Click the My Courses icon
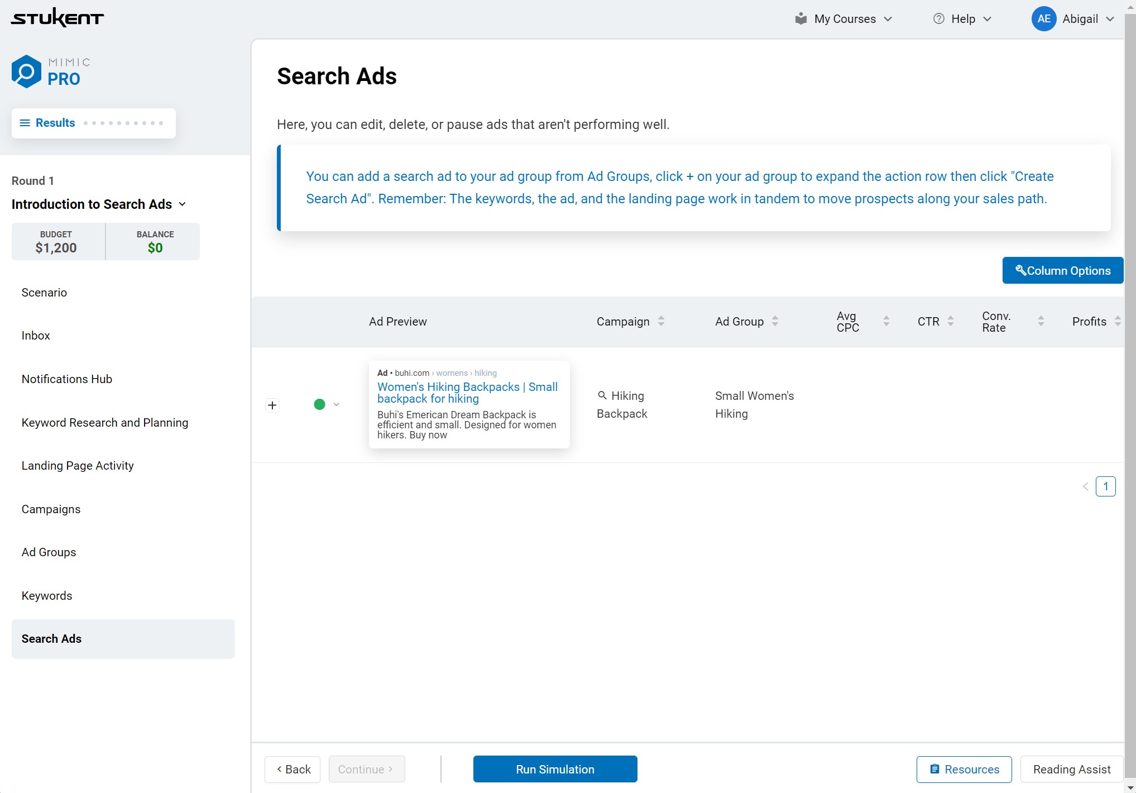This screenshot has height=793, width=1136. point(800,17)
